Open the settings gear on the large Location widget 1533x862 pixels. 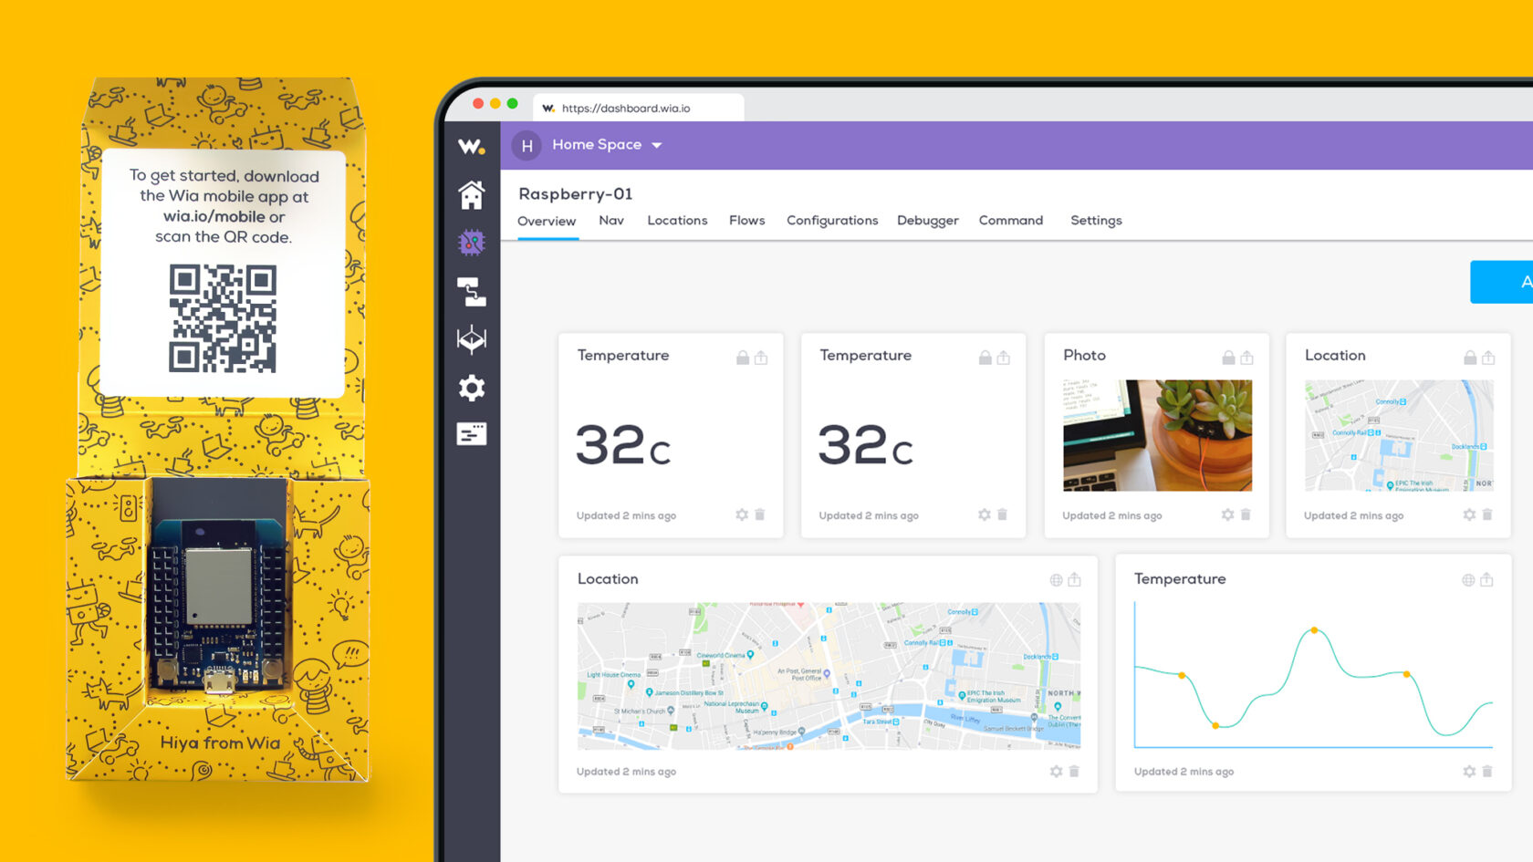(x=1056, y=772)
